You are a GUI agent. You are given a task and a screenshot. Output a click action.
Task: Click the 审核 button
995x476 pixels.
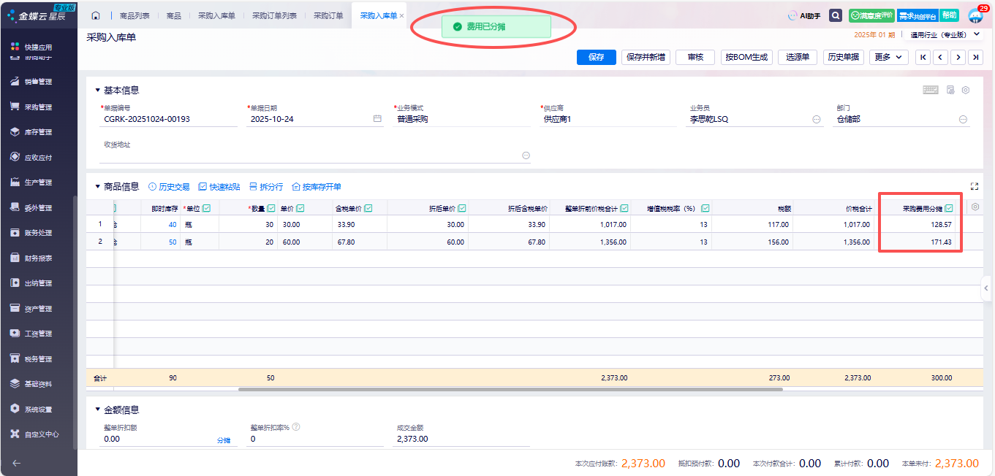[x=695, y=57]
